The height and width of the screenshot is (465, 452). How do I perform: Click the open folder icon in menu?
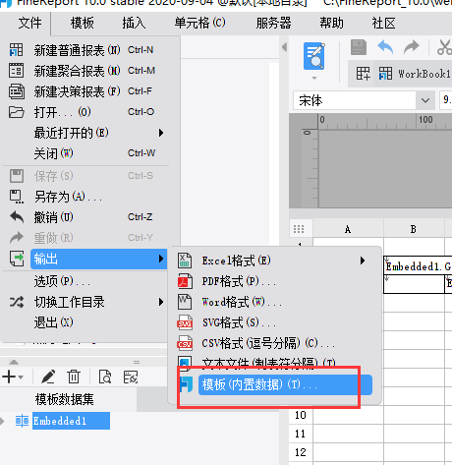[x=17, y=112]
